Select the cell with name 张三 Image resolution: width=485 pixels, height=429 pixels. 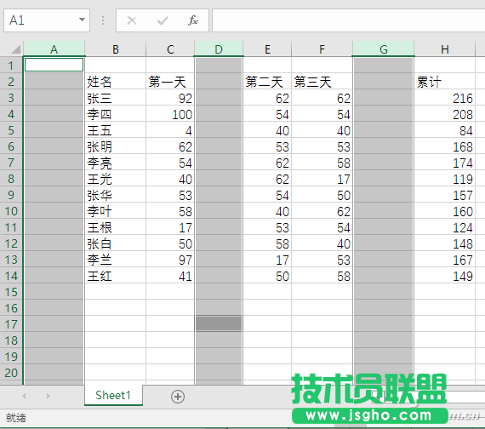pyautogui.click(x=116, y=98)
